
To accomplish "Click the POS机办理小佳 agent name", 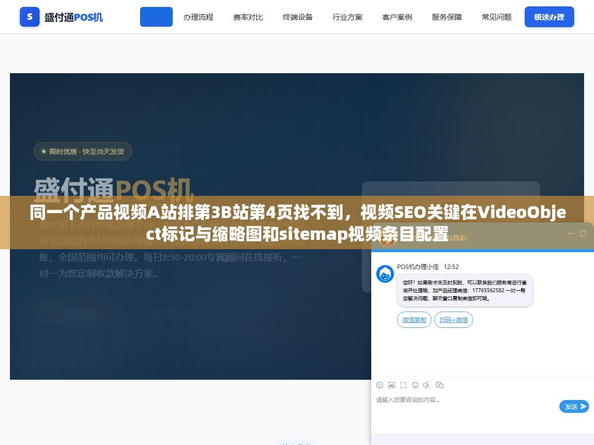I will click(418, 267).
